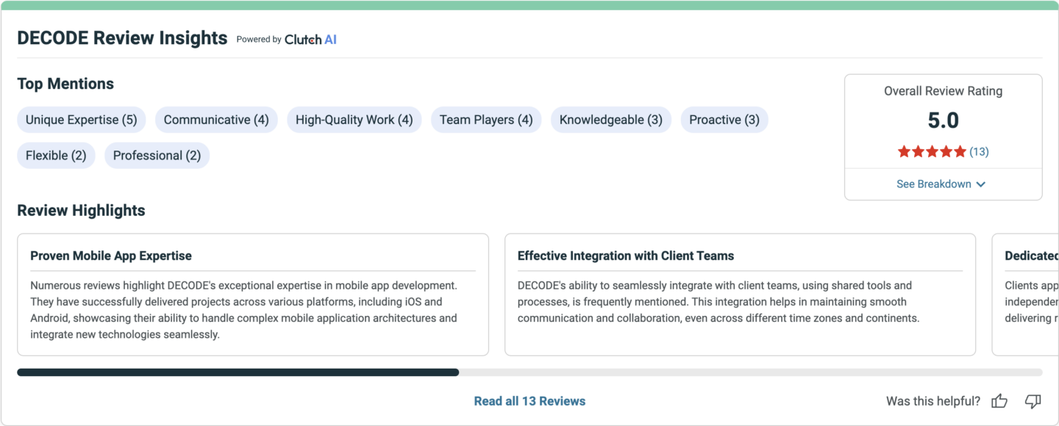Open the Read all 13 Reviews link
This screenshot has width=1059, height=426.
(x=529, y=401)
